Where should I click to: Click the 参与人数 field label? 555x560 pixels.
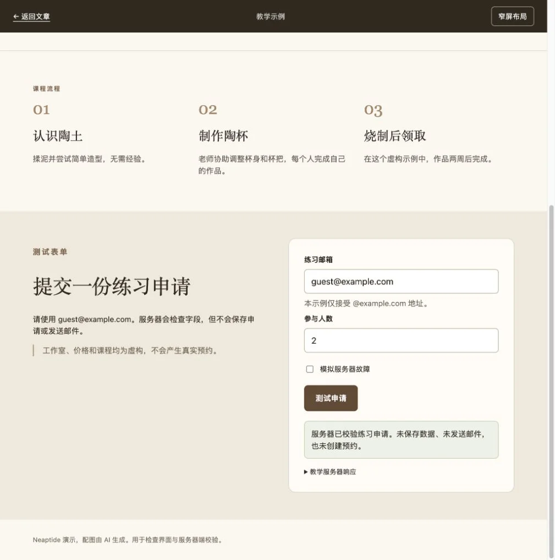click(318, 319)
